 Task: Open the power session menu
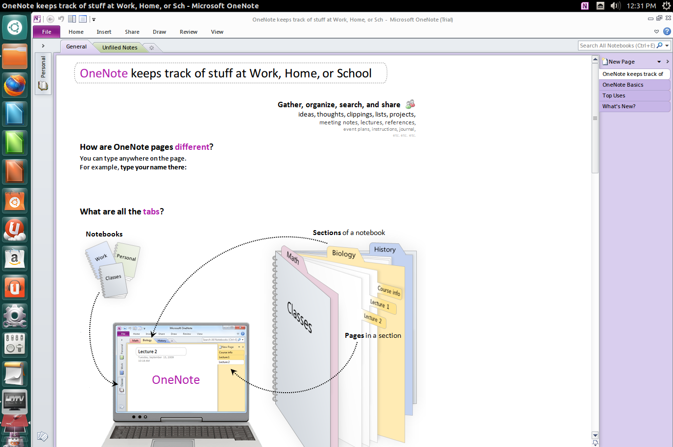(666, 6)
